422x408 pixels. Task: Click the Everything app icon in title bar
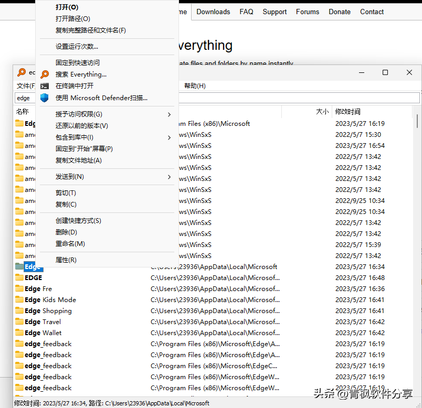click(22, 72)
